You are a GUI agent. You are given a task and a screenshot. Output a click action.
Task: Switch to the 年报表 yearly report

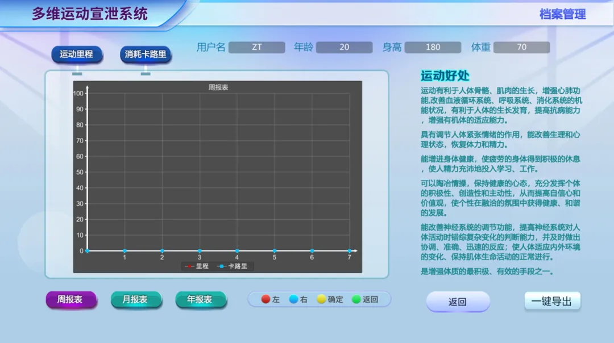pyautogui.click(x=201, y=300)
